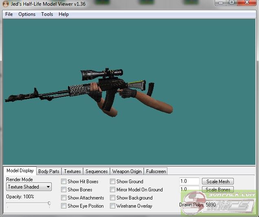Open the Options menu

27,14
